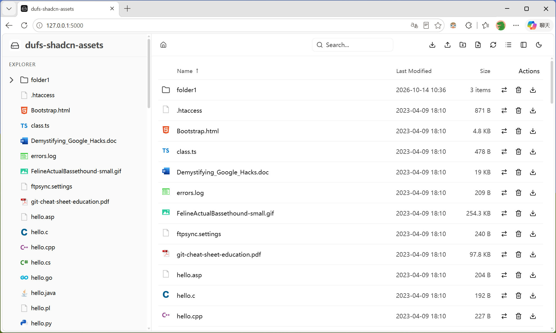Create a new file via toolbar icon
The height and width of the screenshot is (333, 556).
(478, 45)
